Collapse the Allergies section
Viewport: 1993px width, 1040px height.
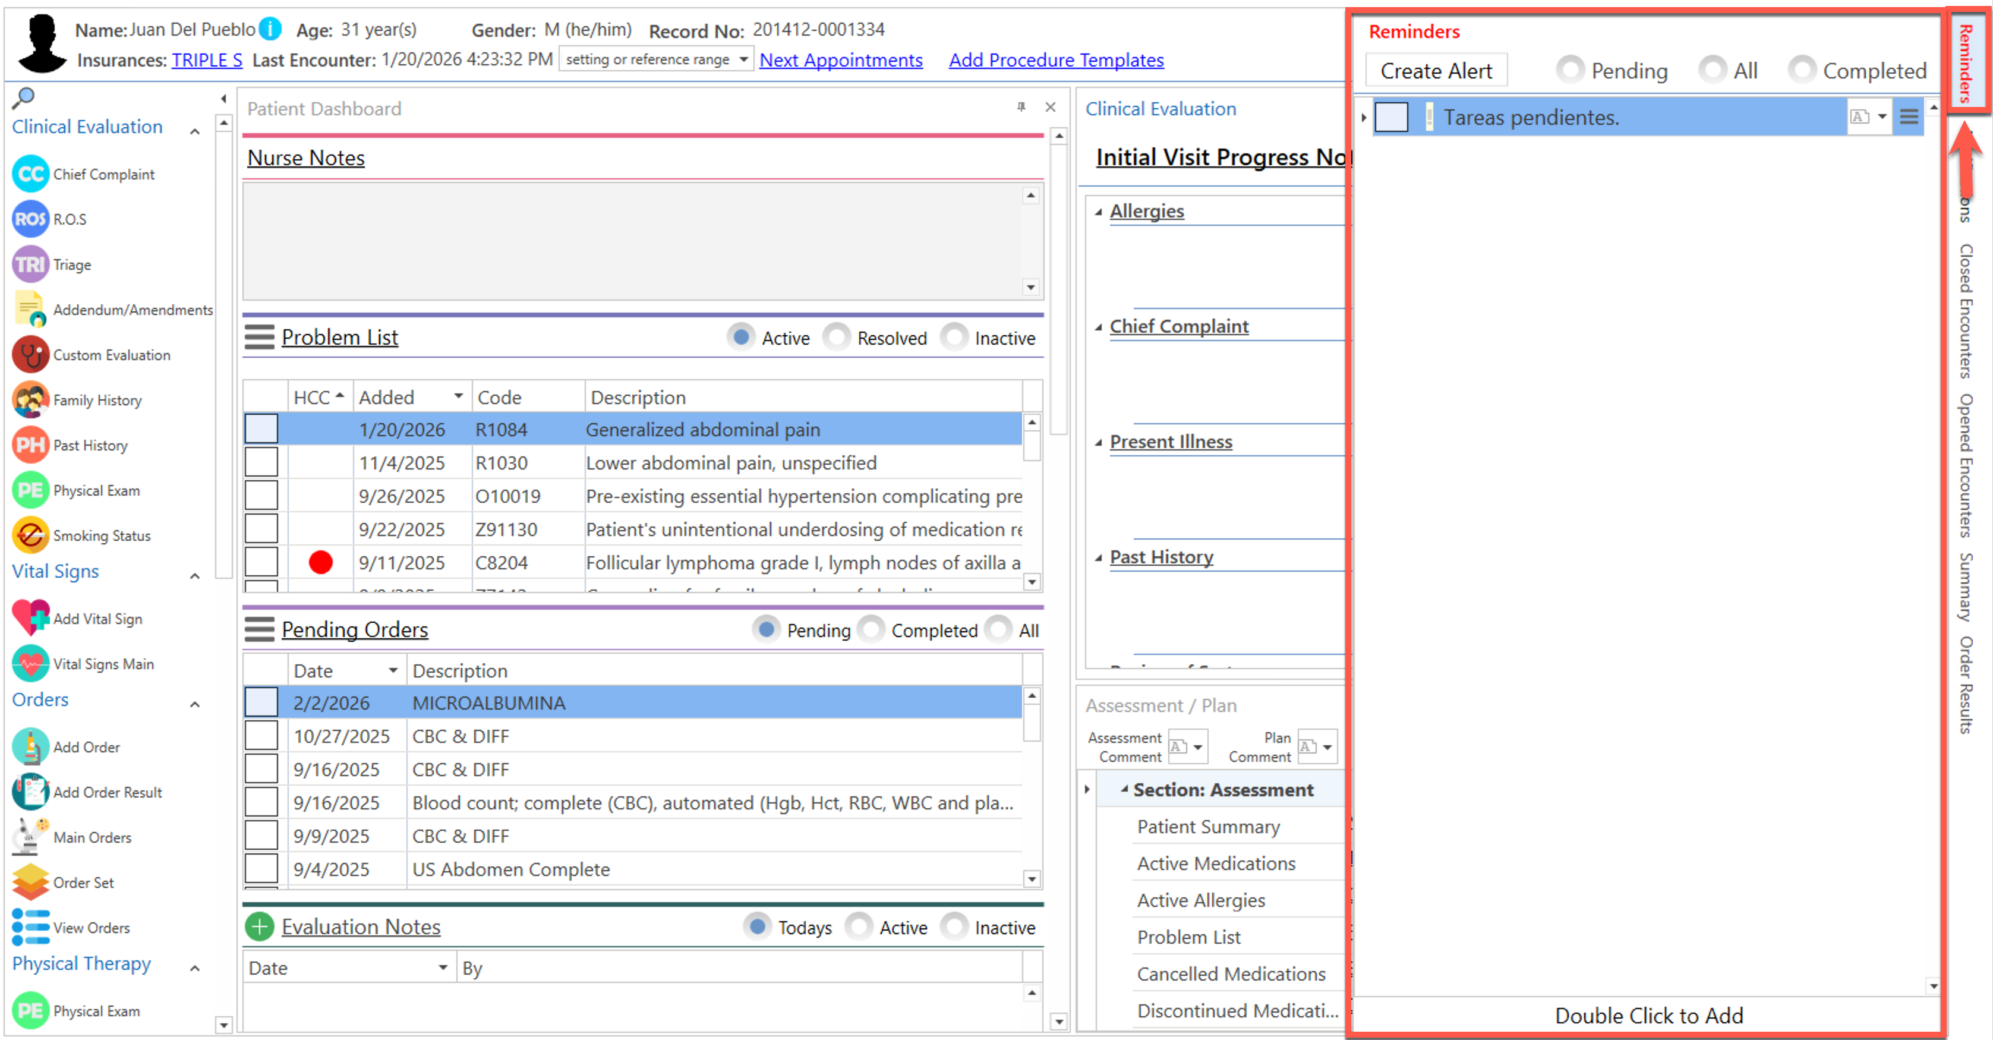[x=1098, y=211]
